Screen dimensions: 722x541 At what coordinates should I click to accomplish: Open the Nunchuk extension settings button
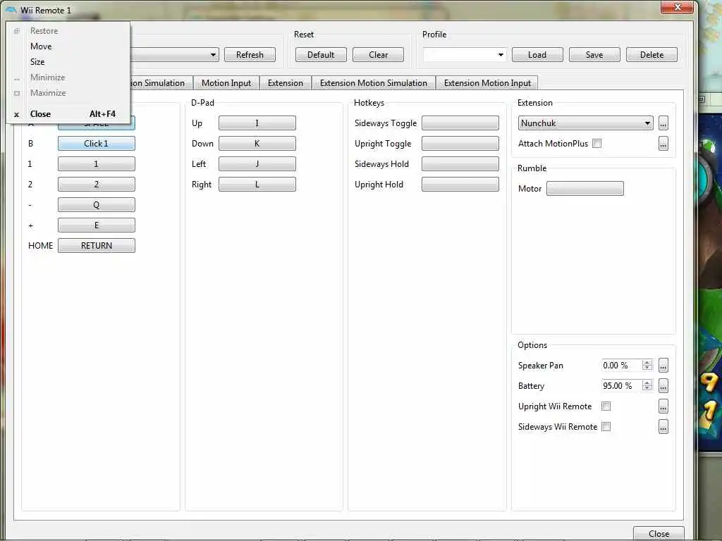coord(663,123)
